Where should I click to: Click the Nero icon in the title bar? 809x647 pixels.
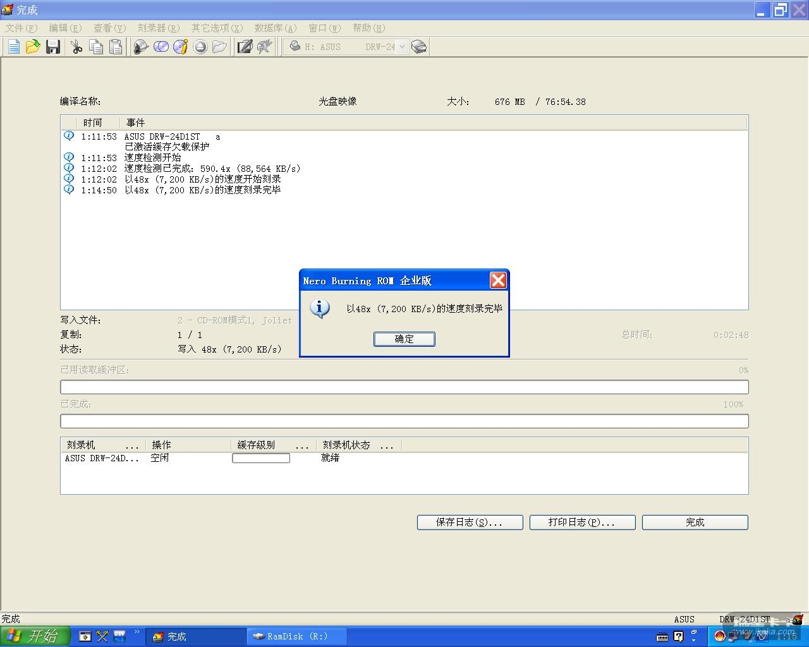[8, 9]
